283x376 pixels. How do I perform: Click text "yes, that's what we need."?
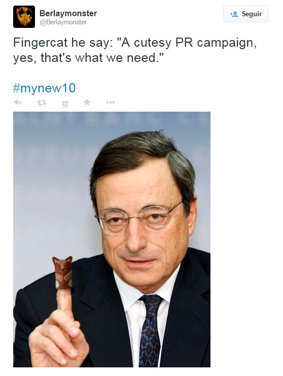pyautogui.click(x=88, y=58)
